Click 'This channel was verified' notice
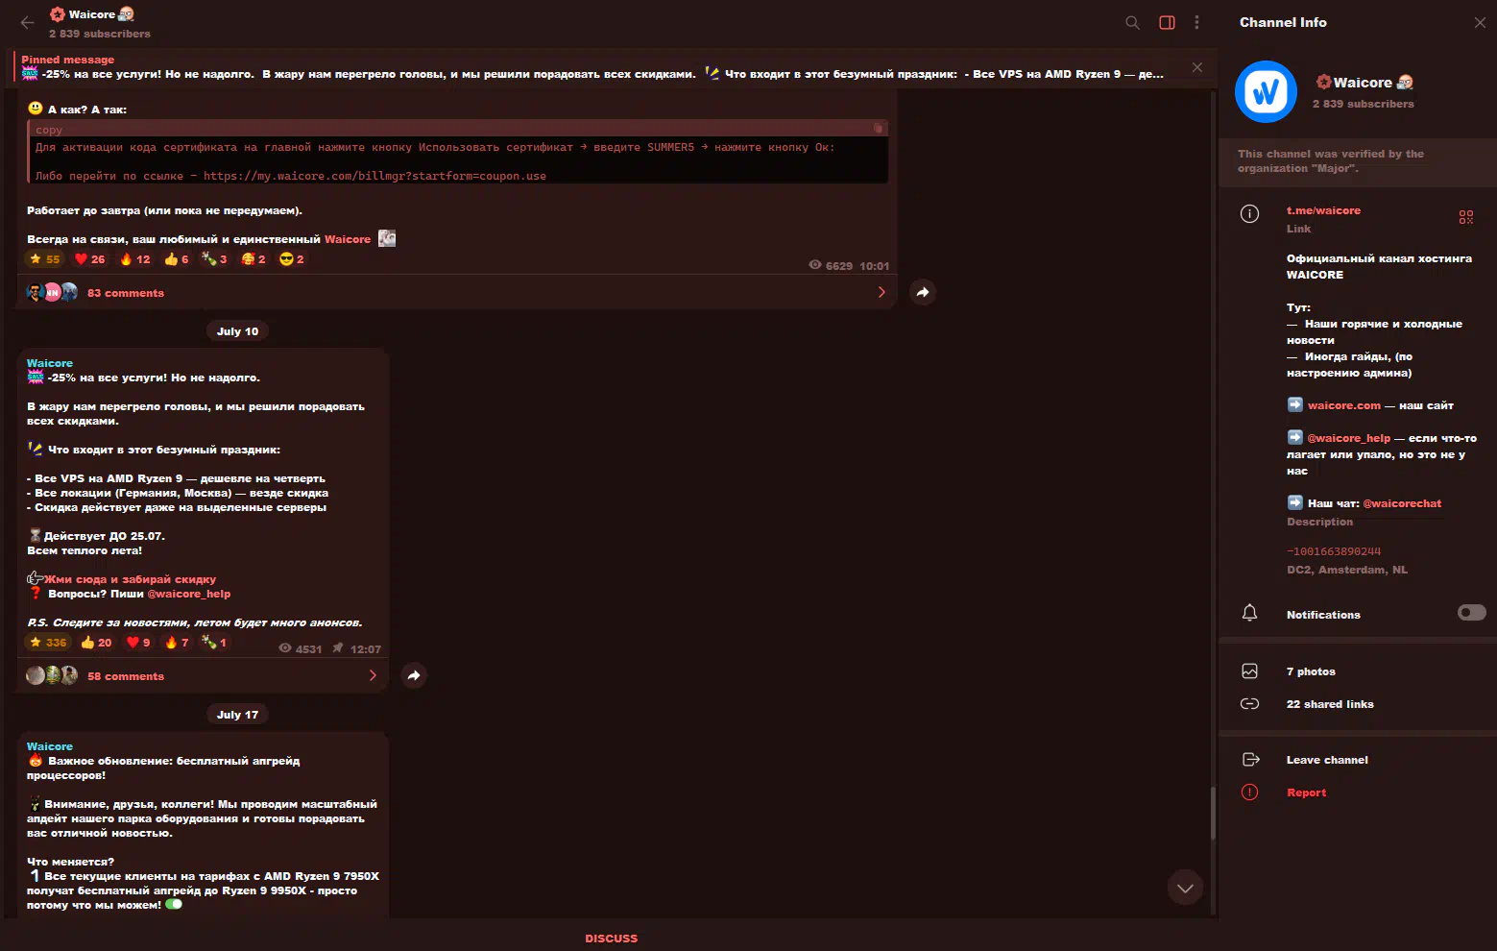1497x951 pixels. [x=1358, y=161]
